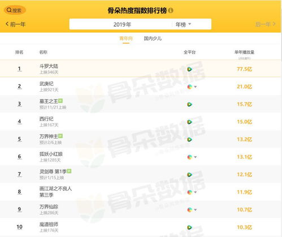Viewport: 282px width, 237px height.
Task: Click the 13.1亿 play count
Action: tap(244, 157)
